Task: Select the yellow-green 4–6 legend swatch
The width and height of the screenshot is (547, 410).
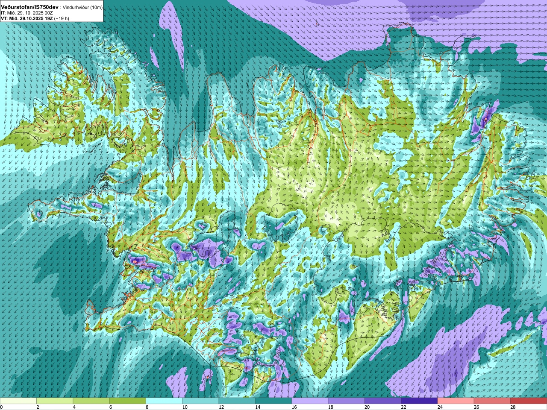Action: click(91, 401)
